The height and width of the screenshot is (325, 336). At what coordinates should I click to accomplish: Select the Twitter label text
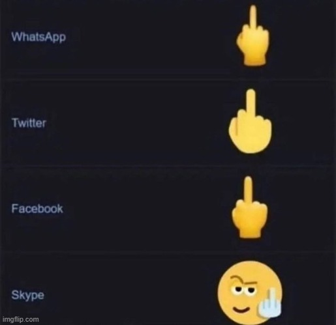(x=29, y=122)
